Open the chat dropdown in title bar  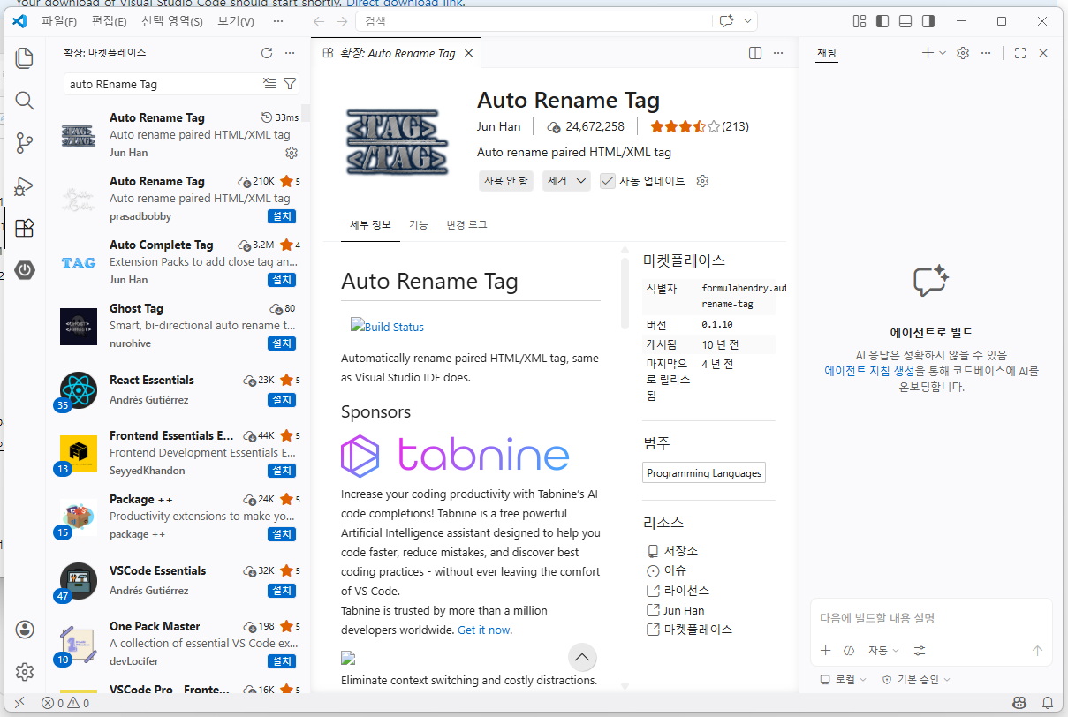(x=749, y=21)
